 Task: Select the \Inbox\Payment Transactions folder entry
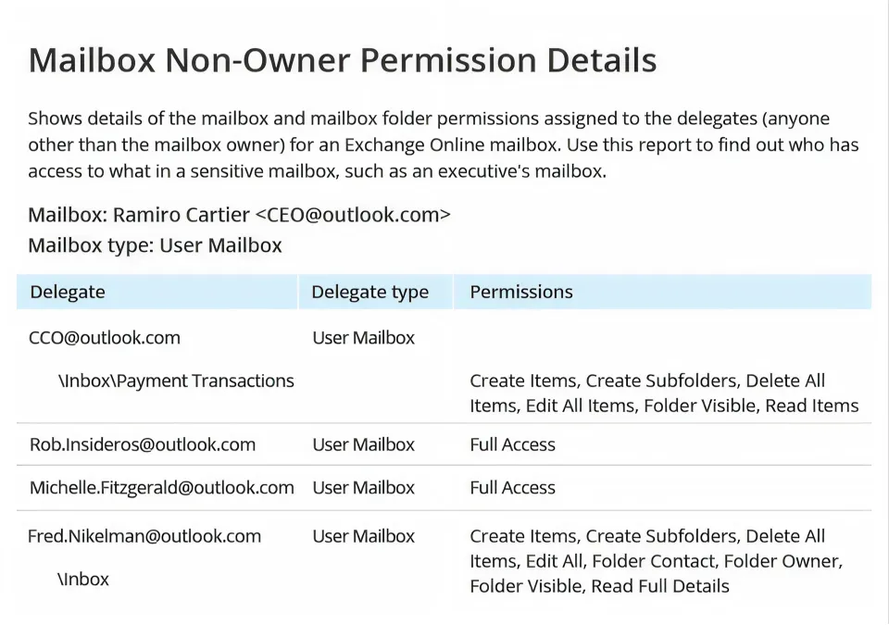point(176,381)
